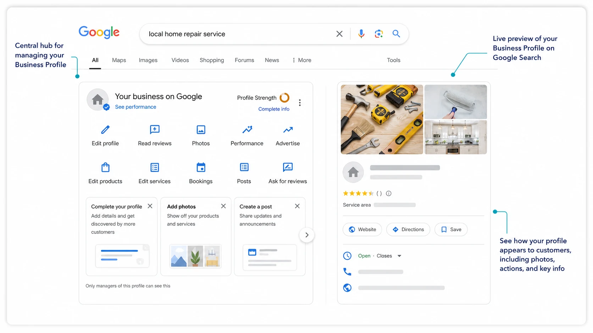Image resolution: width=593 pixels, height=333 pixels.
Task: Open the Add photos card illustration
Action: click(195, 256)
